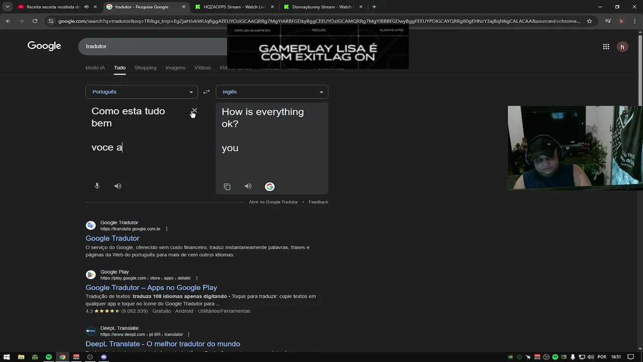
Task: Search the translation on Google with the G icon
Action: click(x=270, y=187)
